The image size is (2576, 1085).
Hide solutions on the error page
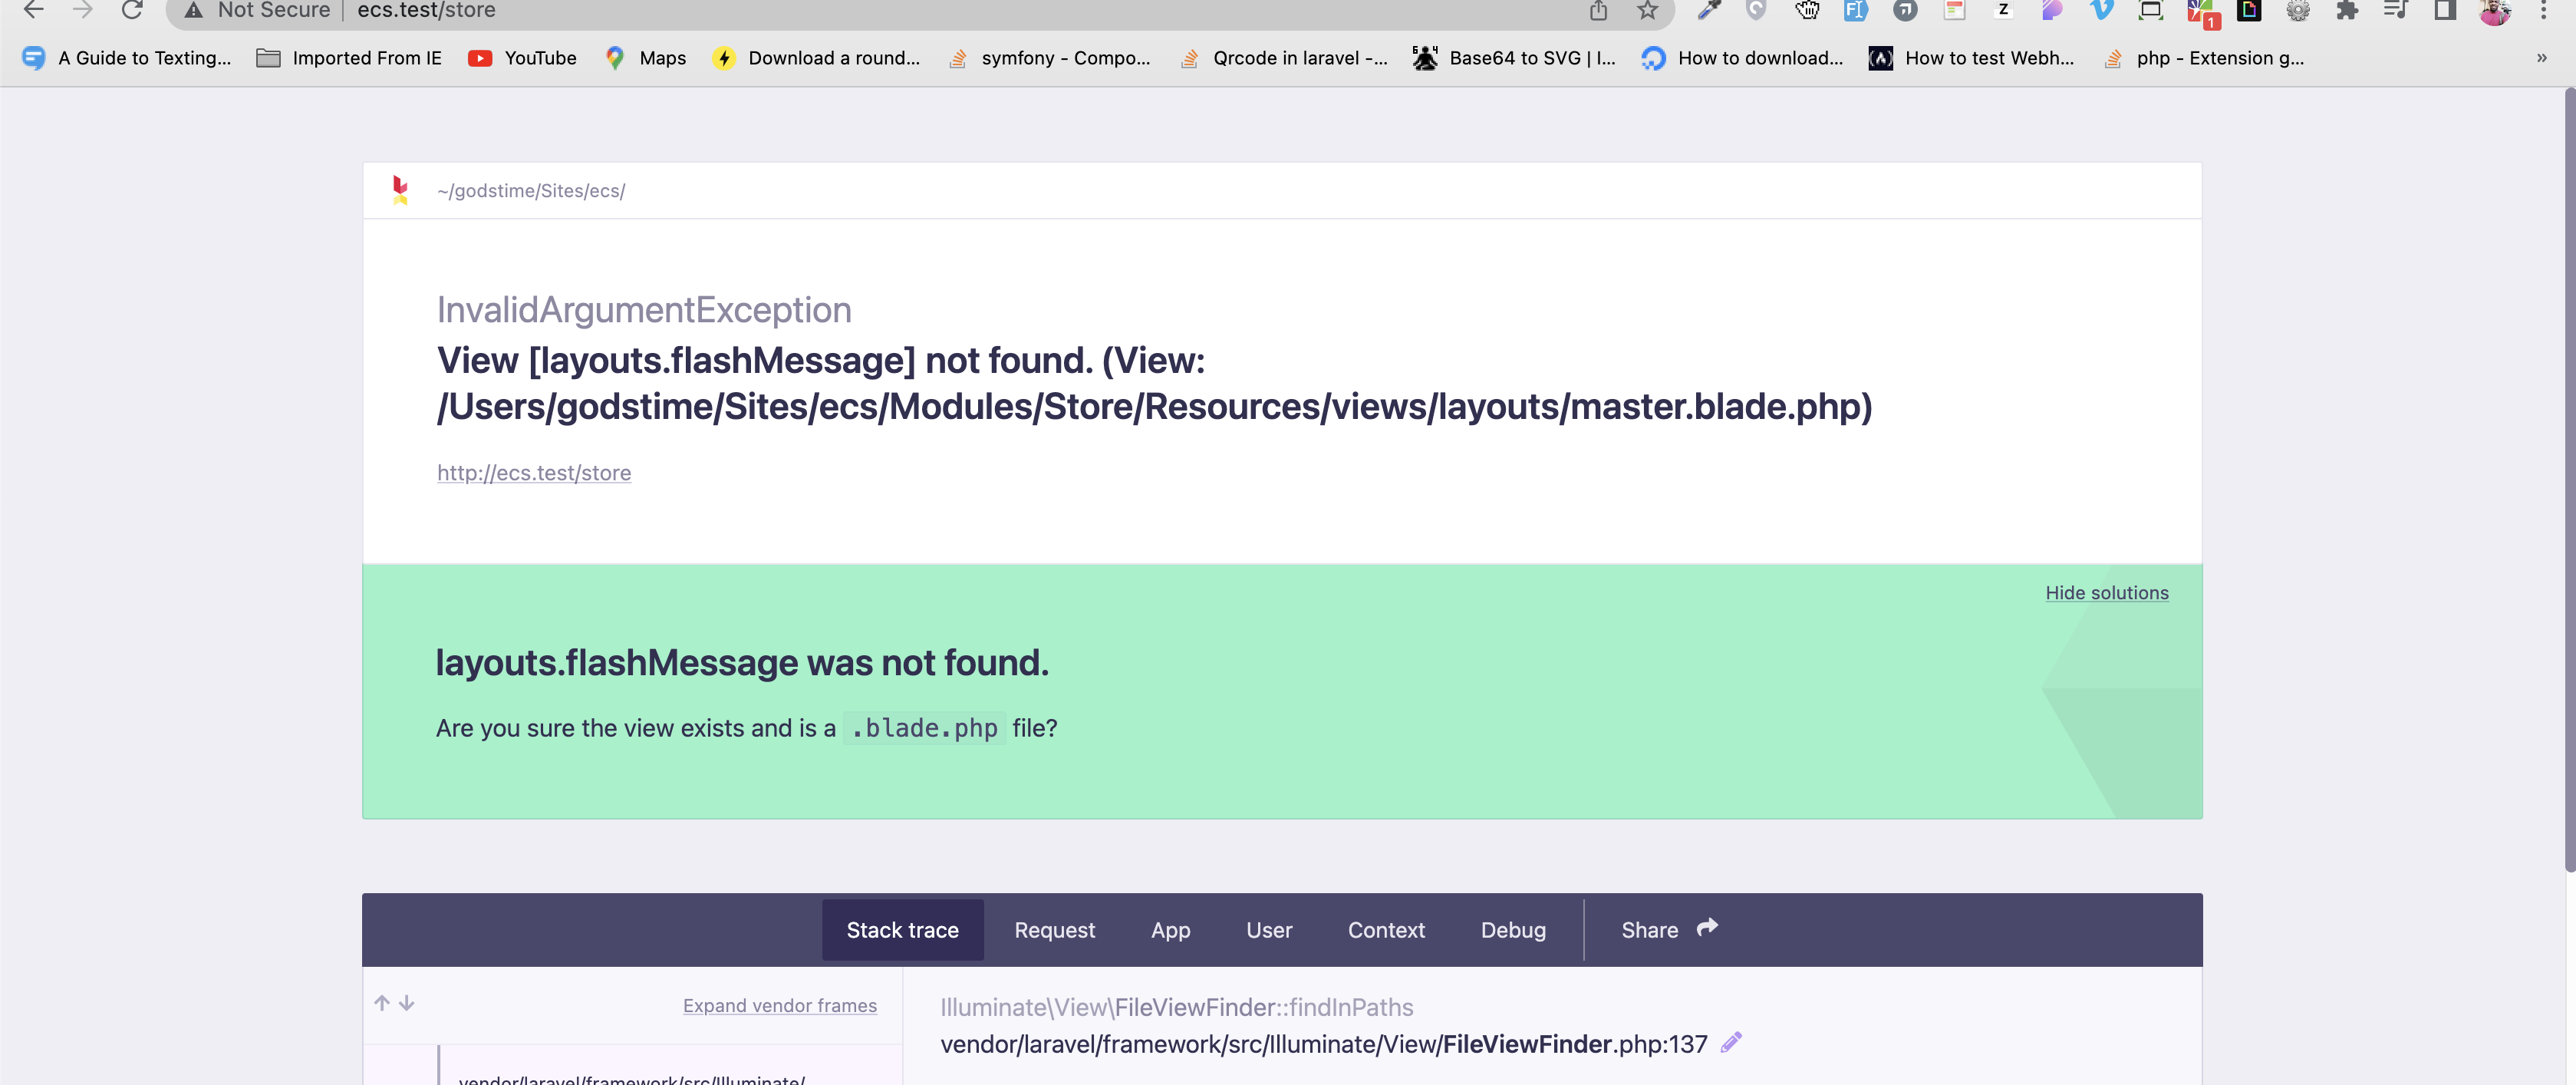[2107, 592]
